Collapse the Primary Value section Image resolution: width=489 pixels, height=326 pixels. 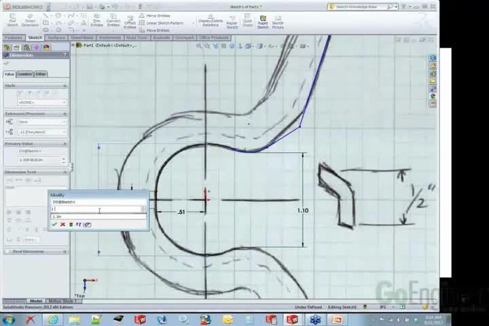coord(65,144)
